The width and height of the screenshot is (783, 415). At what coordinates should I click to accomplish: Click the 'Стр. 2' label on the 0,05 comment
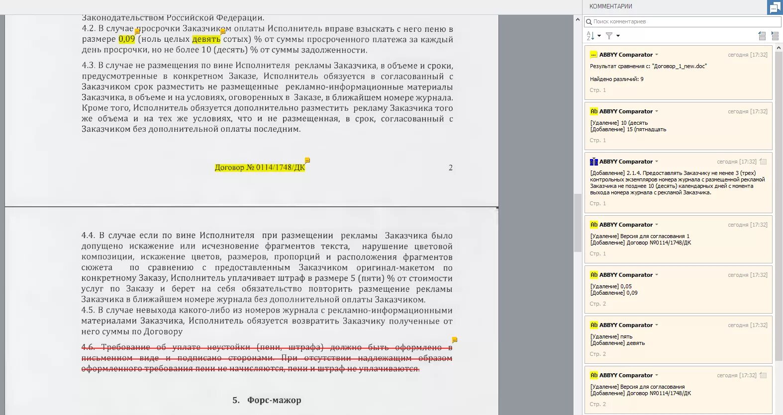[x=598, y=304]
